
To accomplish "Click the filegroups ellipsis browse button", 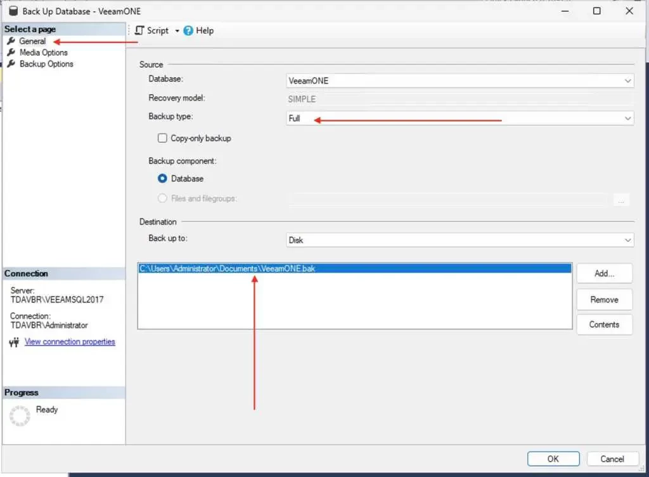I will pyautogui.click(x=621, y=200).
